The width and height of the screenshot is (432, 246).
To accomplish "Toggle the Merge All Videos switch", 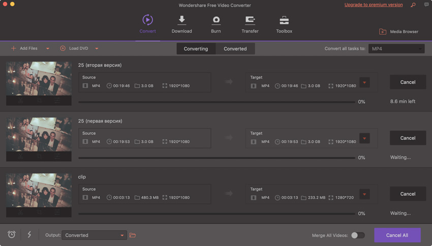I will point(358,235).
